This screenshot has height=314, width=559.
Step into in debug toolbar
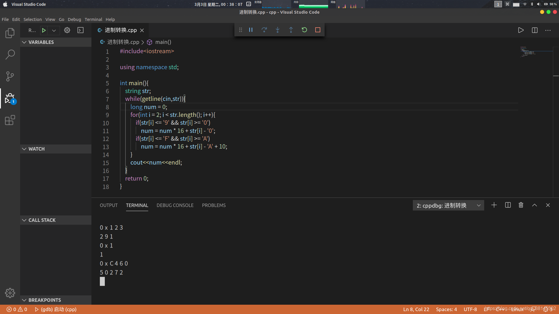(x=277, y=30)
